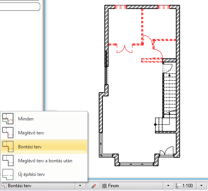208x191 pixels.
Task: Click the scale ruler icon beside 1:100
Action: 179,186
